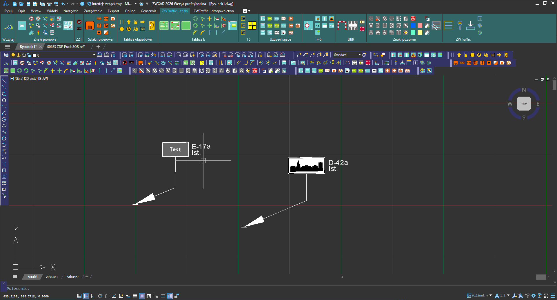Viewport: 557px width, 300px height.
Task: Switch to 00683 ZDP Puck SOR ref drawing tab
Action: coord(66,47)
